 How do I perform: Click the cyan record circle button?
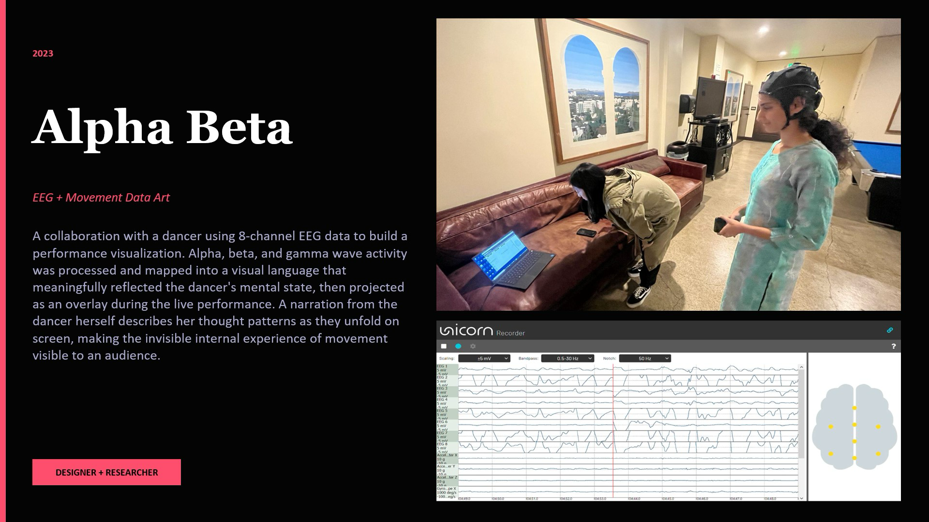(458, 346)
